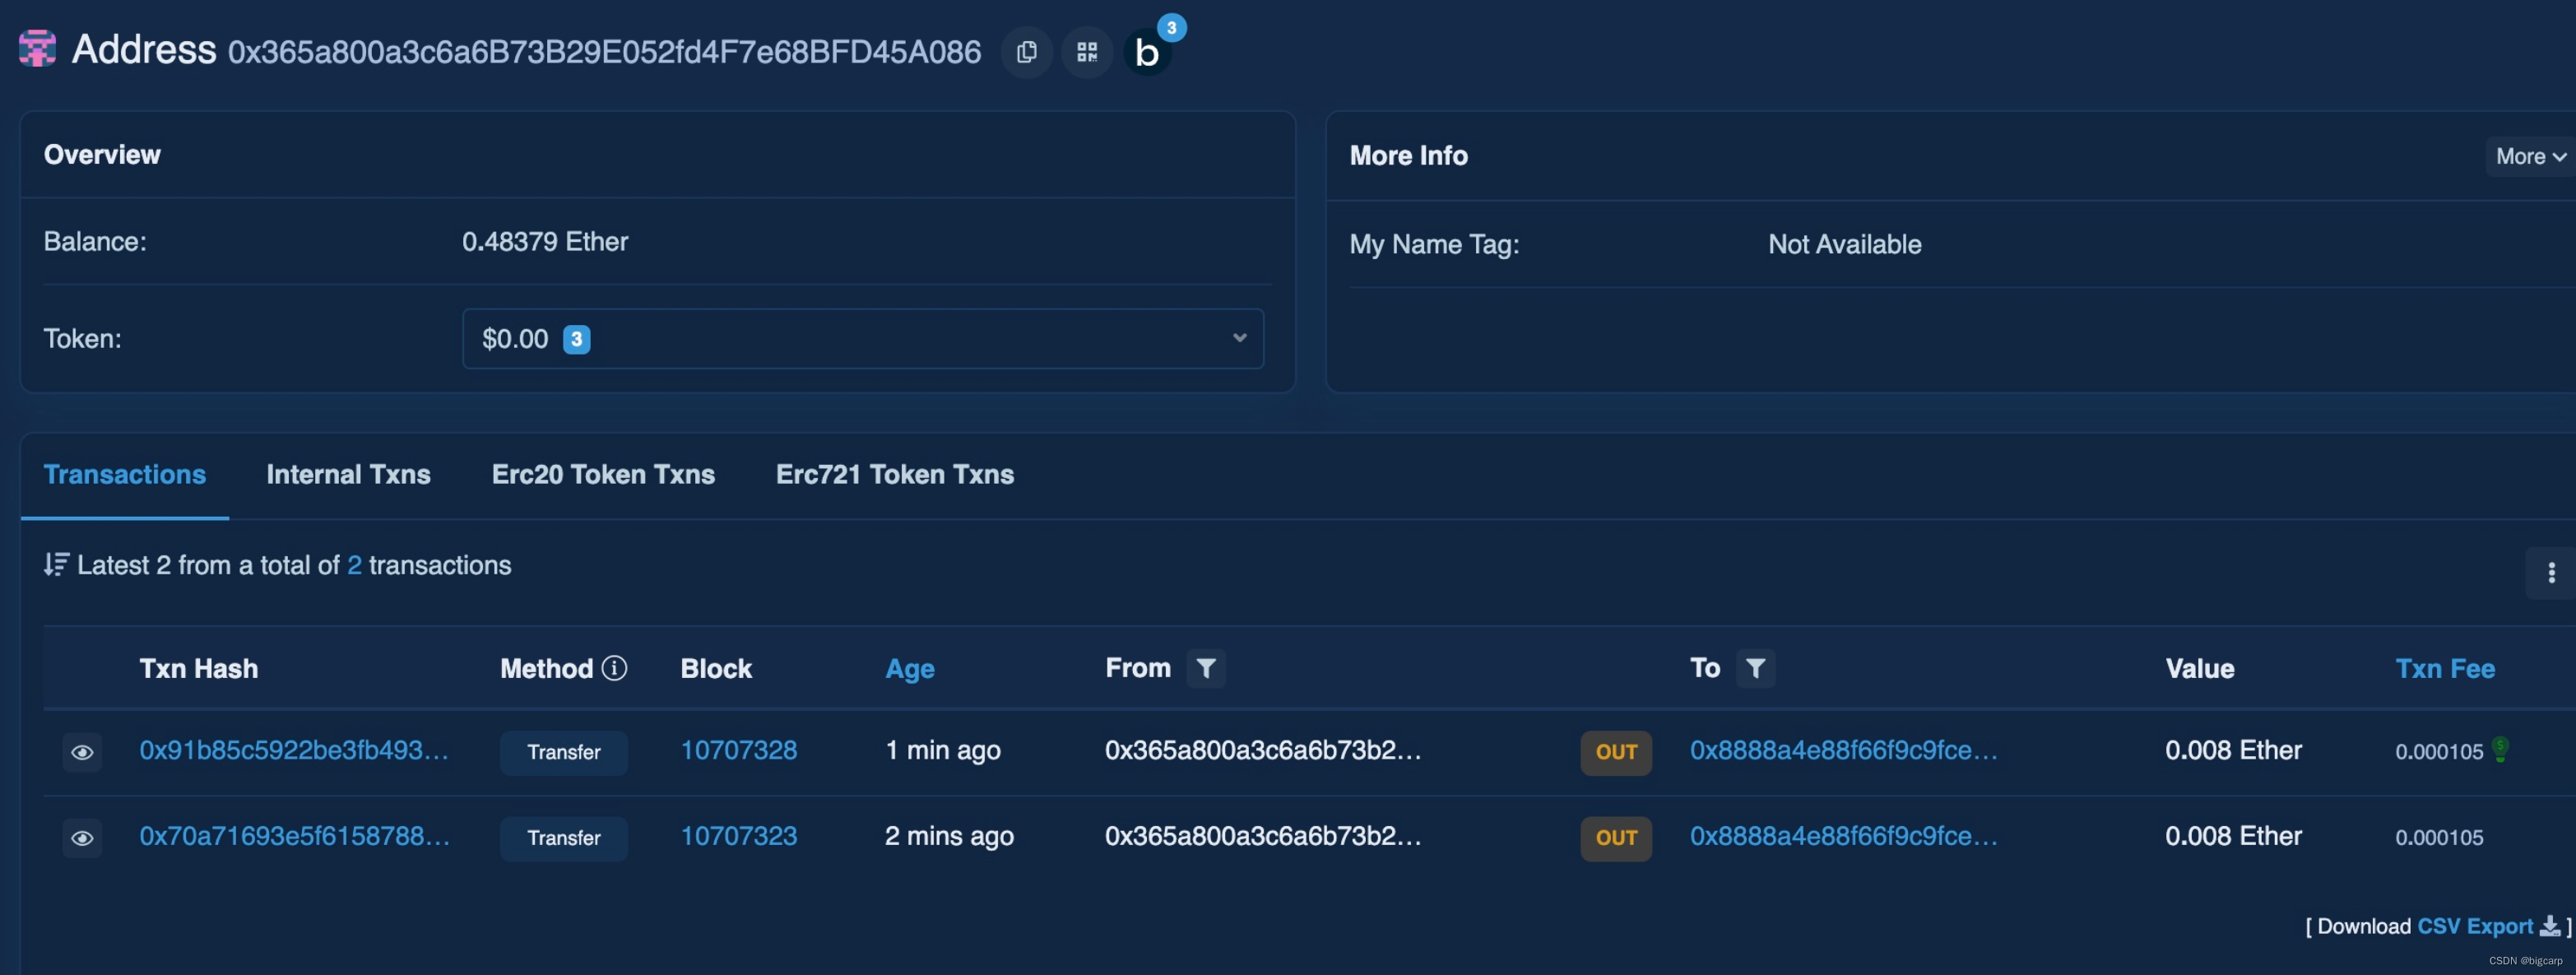
Task: Preview first transaction with the eye toggle
Action: tap(82, 752)
